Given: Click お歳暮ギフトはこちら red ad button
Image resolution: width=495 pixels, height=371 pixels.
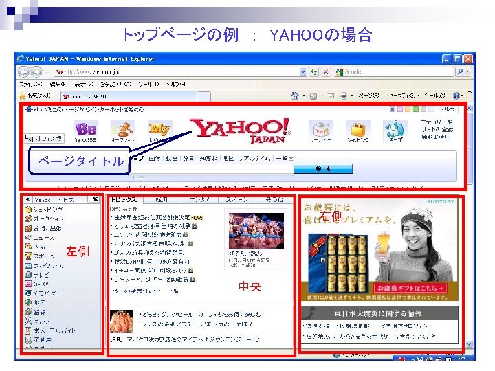Looking at the screenshot, I should (411, 288).
